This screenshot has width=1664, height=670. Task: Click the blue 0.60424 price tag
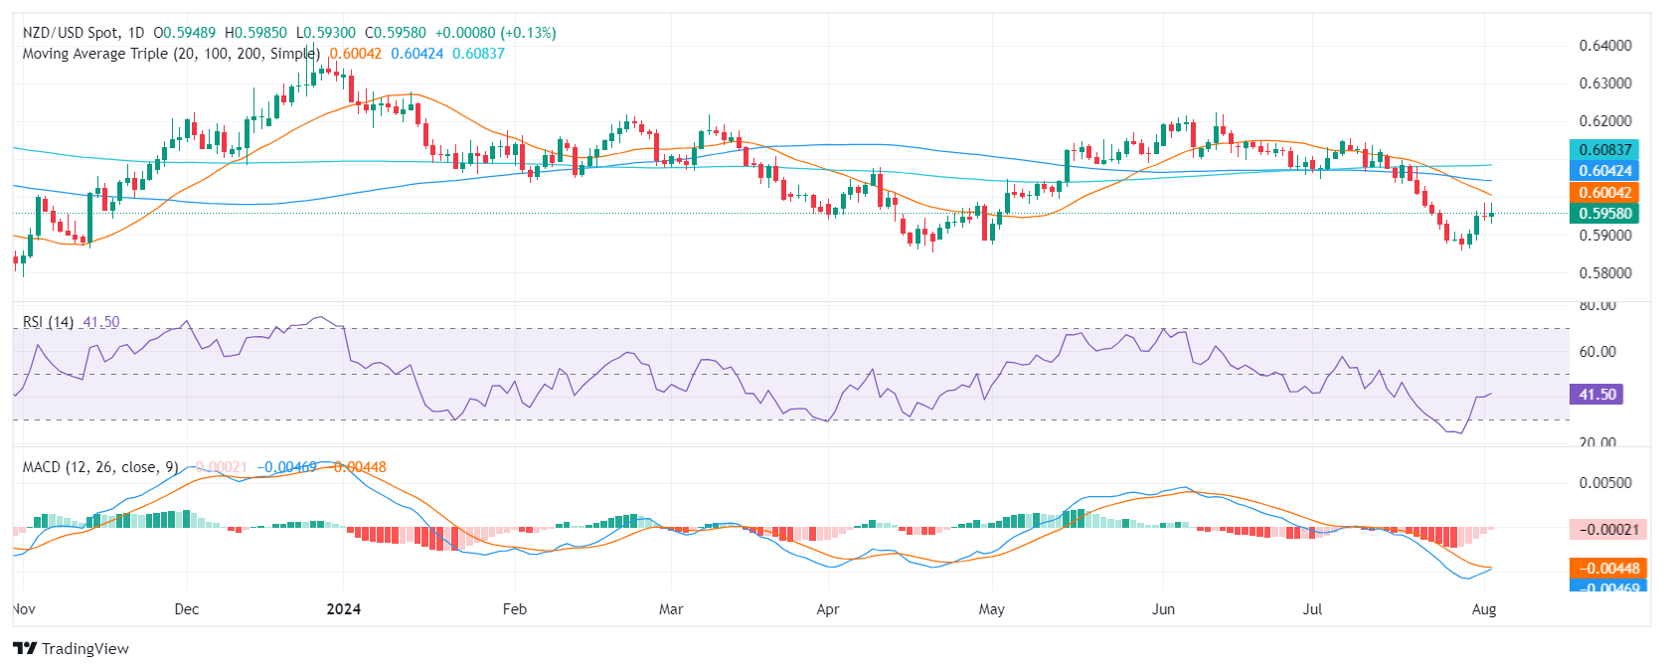pyautogui.click(x=1605, y=171)
